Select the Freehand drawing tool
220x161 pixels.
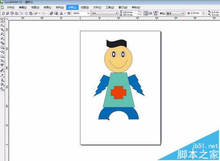click(2, 38)
